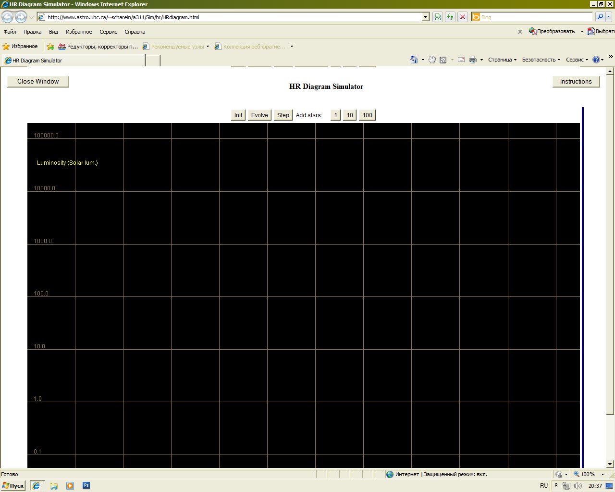This screenshot has height=492, width=615.
Task: Open the Пуск Start menu
Action: point(13,486)
